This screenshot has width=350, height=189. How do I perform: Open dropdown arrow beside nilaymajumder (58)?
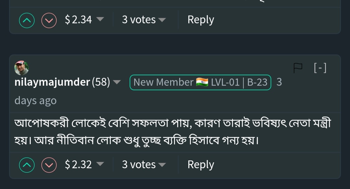[117, 82]
